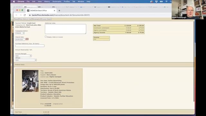Open the View menu
This screenshot has height=116, width=206.
tap(40, 2)
